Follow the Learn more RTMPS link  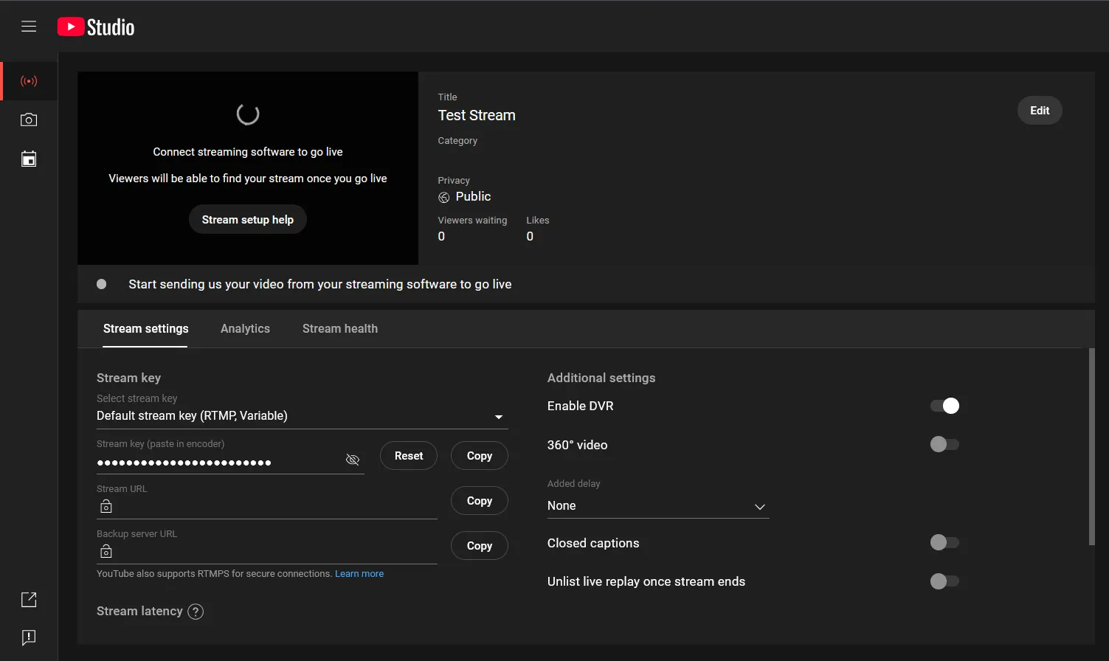pyautogui.click(x=359, y=574)
